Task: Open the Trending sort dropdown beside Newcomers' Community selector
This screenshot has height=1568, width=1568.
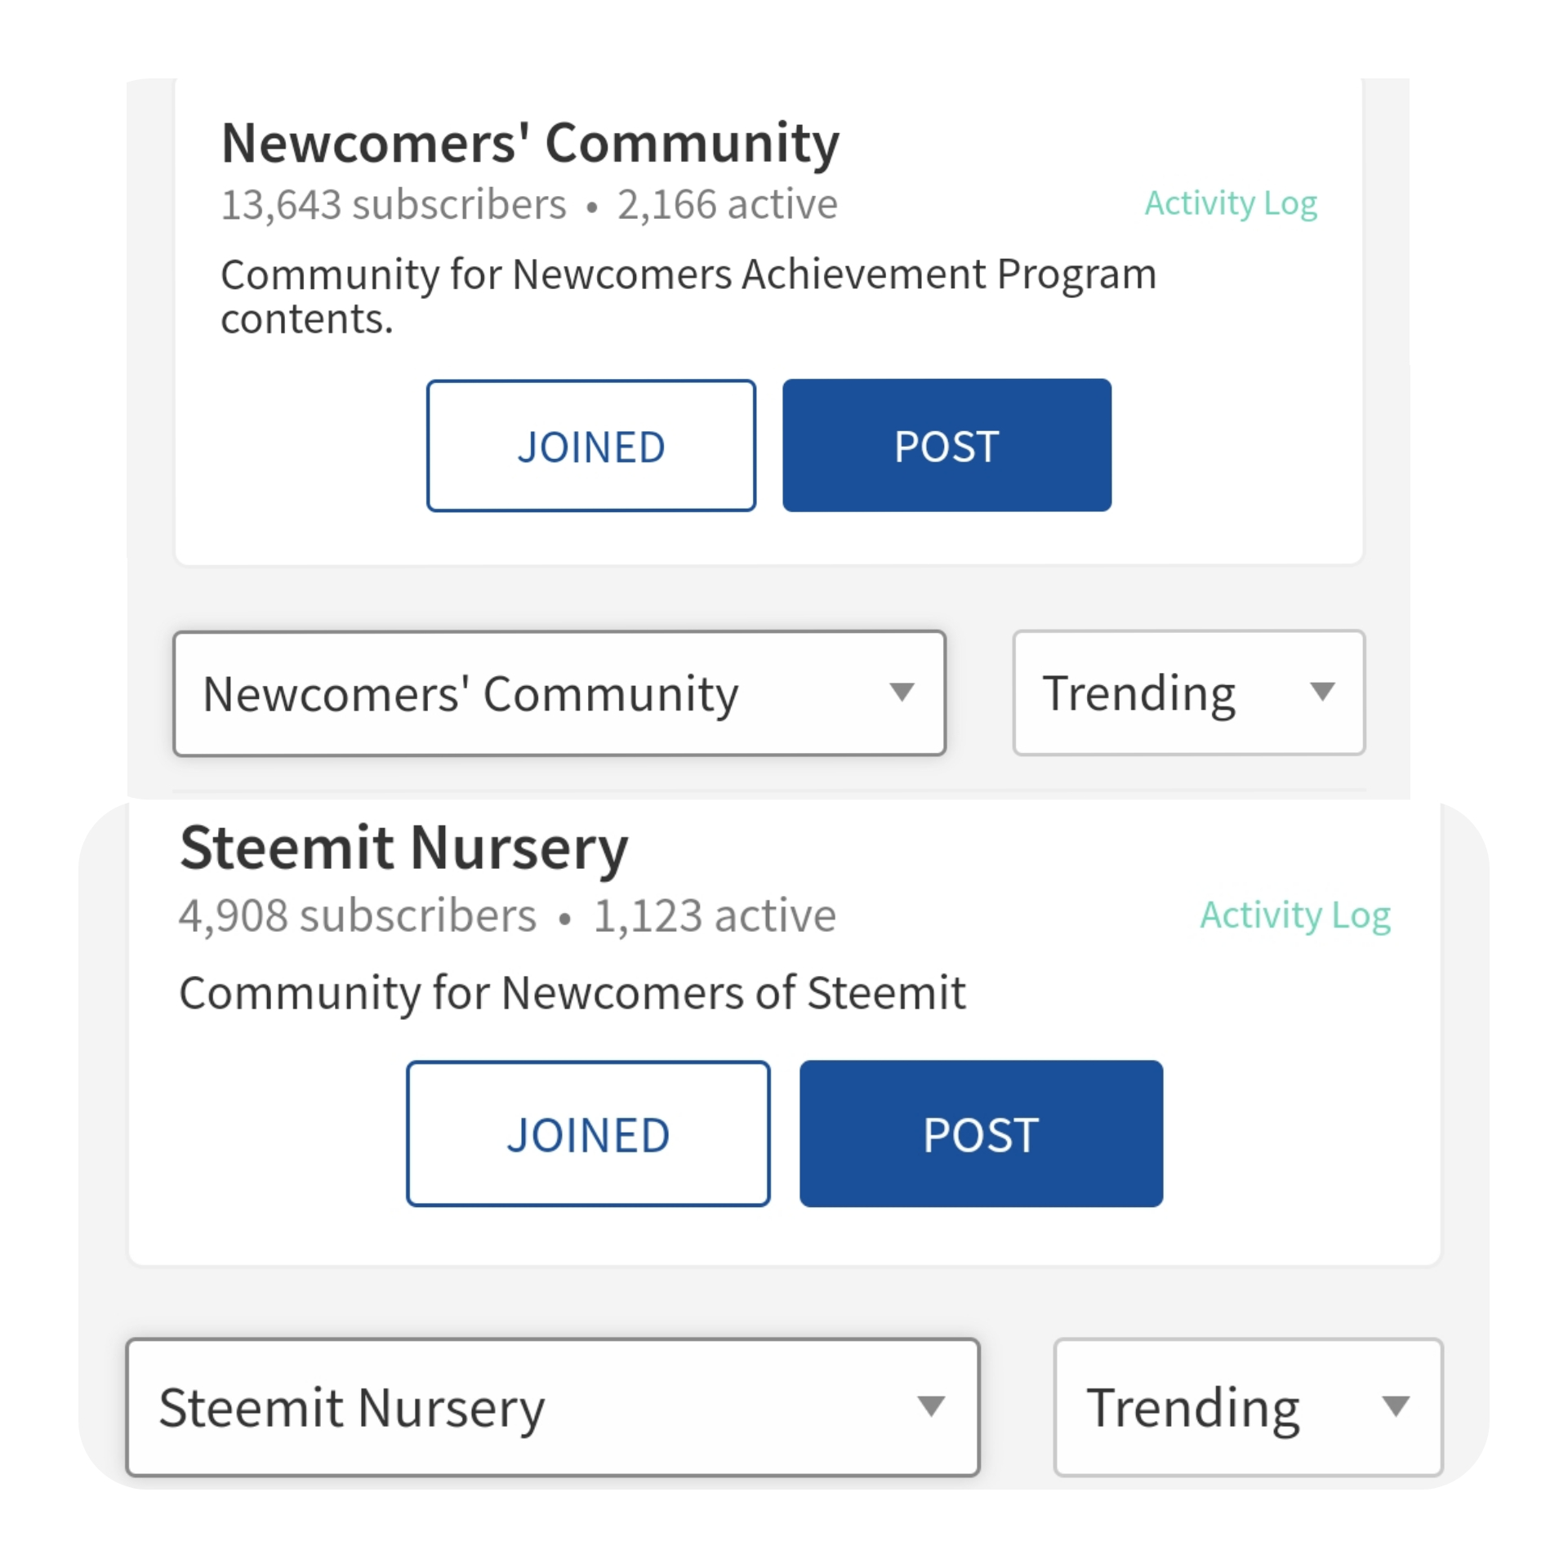Action: [1188, 693]
